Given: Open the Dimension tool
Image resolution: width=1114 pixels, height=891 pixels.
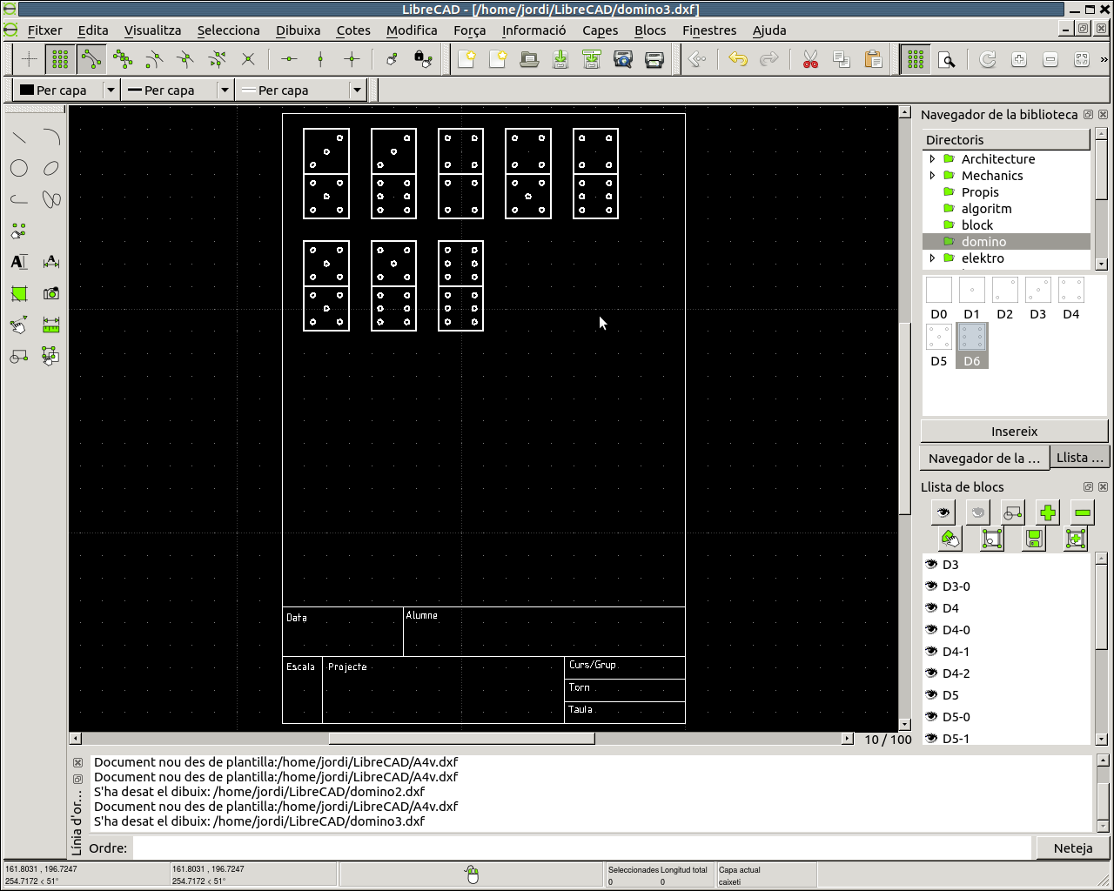Looking at the screenshot, I should click(x=51, y=262).
